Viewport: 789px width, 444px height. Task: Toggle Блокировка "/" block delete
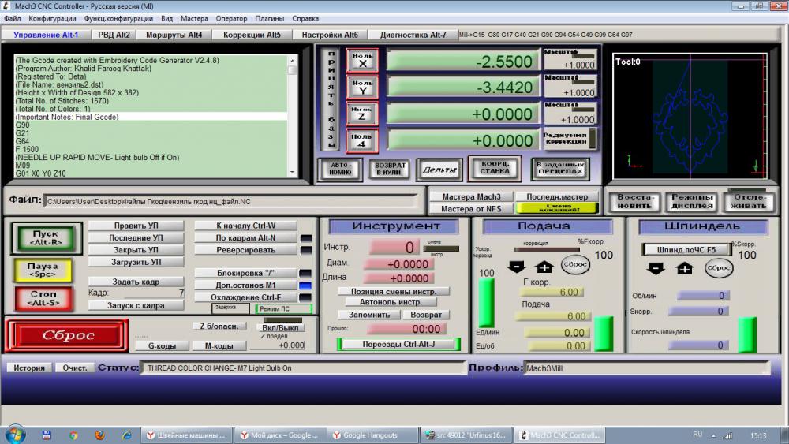(245, 273)
